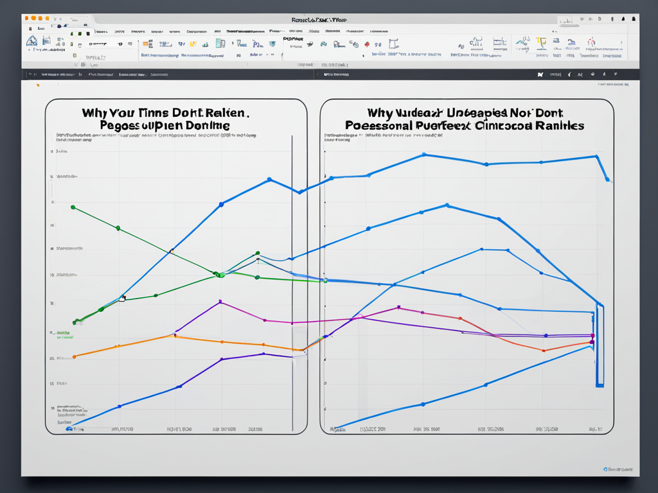658x493 pixels.
Task: Toggle the small checkbox below the ribbon's left icons
Action: (75, 56)
